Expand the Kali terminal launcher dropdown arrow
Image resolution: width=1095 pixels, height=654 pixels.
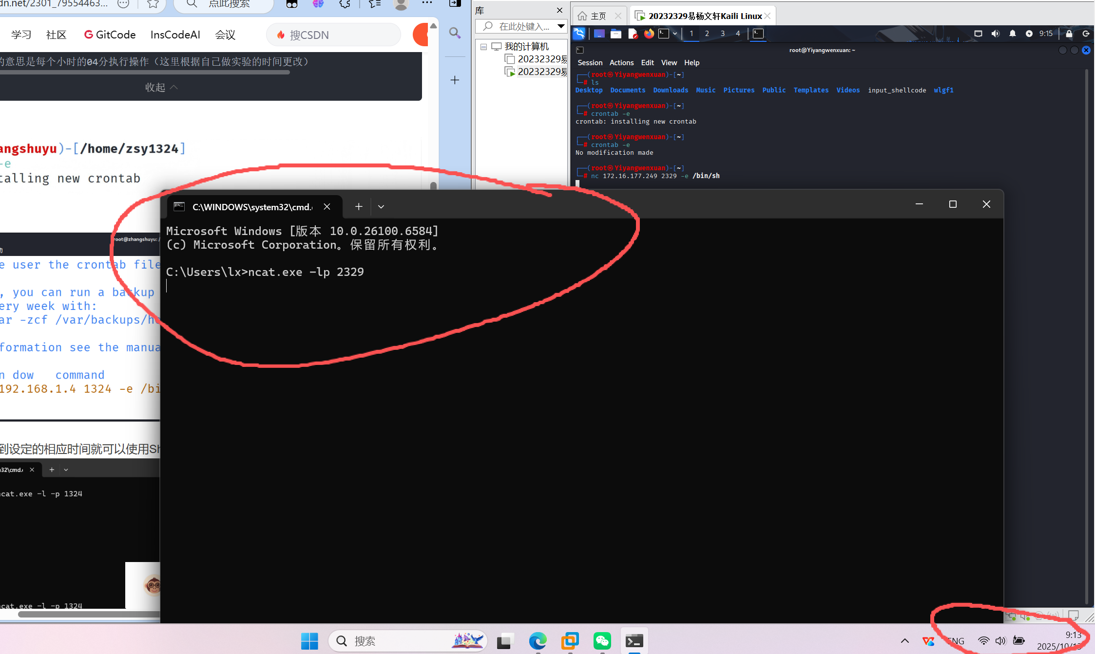(x=675, y=34)
